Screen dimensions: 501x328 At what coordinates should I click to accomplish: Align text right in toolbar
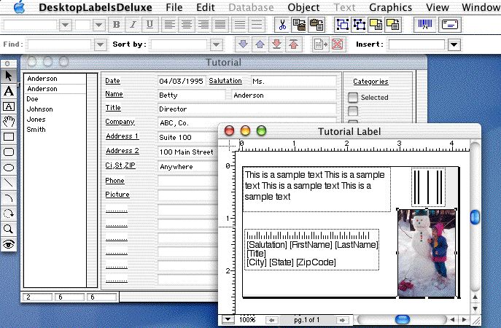[203, 25]
